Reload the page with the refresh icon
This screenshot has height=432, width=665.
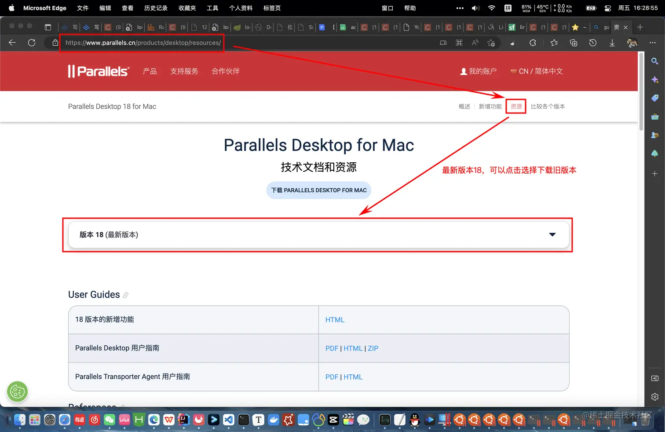(x=32, y=43)
